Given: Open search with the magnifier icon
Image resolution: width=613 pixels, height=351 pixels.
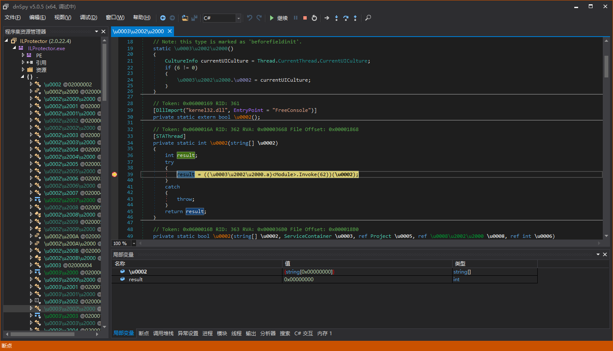Looking at the screenshot, I should pos(368,18).
